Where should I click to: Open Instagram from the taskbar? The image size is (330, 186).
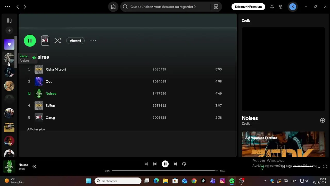[222, 181]
